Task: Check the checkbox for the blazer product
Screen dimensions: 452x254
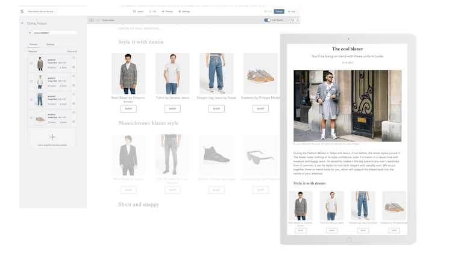Action: (31, 64)
